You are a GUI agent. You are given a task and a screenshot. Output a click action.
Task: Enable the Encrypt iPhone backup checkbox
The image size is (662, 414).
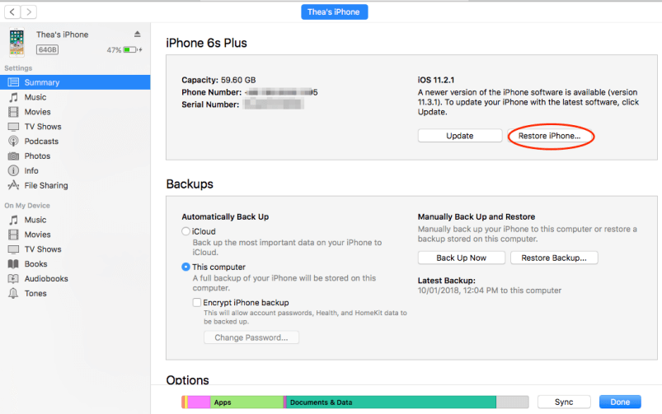(197, 303)
